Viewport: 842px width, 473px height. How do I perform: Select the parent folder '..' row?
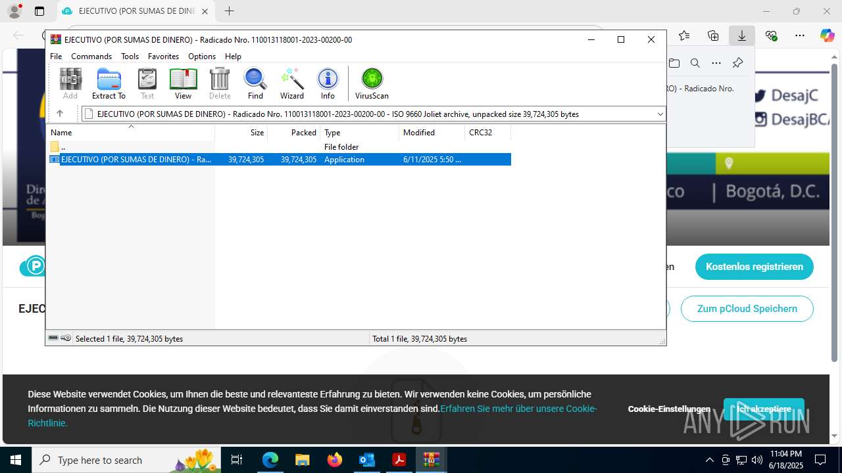279,147
